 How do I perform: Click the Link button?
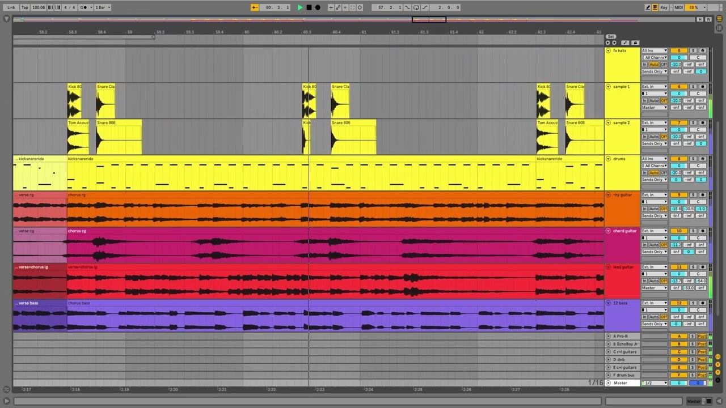coord(11,7)
